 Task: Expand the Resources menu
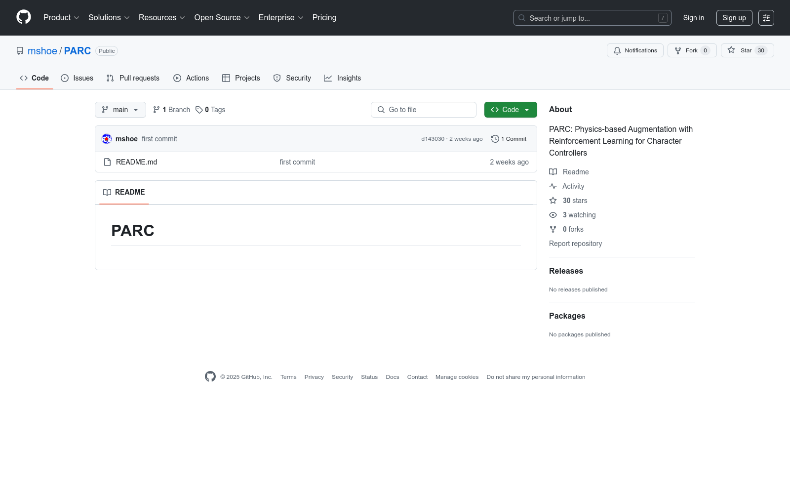[x=162, y=18]
